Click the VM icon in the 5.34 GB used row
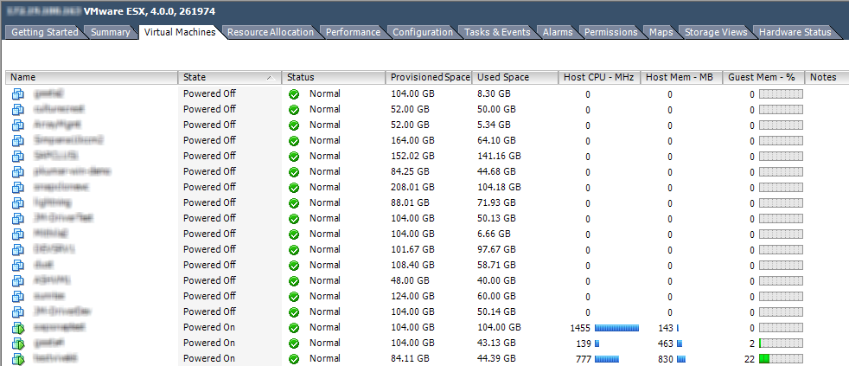The width and height of the screenshot is (849, 366). (x=18, y=125)
